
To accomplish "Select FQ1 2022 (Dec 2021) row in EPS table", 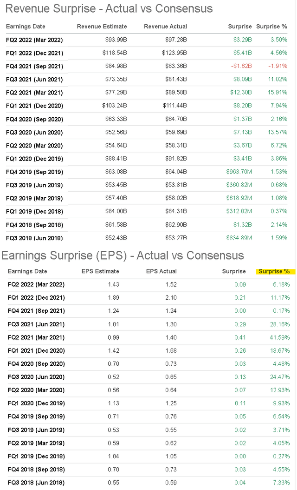I will click(36, 297).
